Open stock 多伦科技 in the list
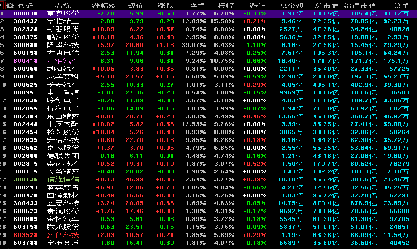This screenshot has height=249, width=417. pyautogui.click(x=63, y=235)
